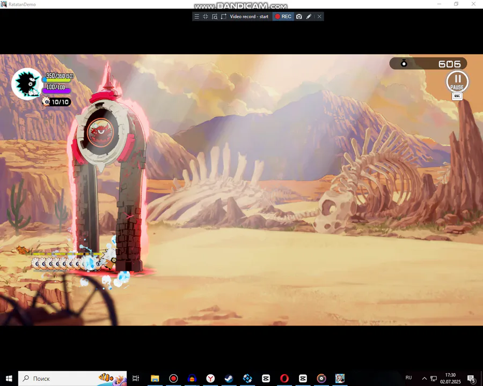Click the RatatanDemo window title icon
Viewport: 483px width, 386px height.
pyautogui.click(x=4, y=4)
